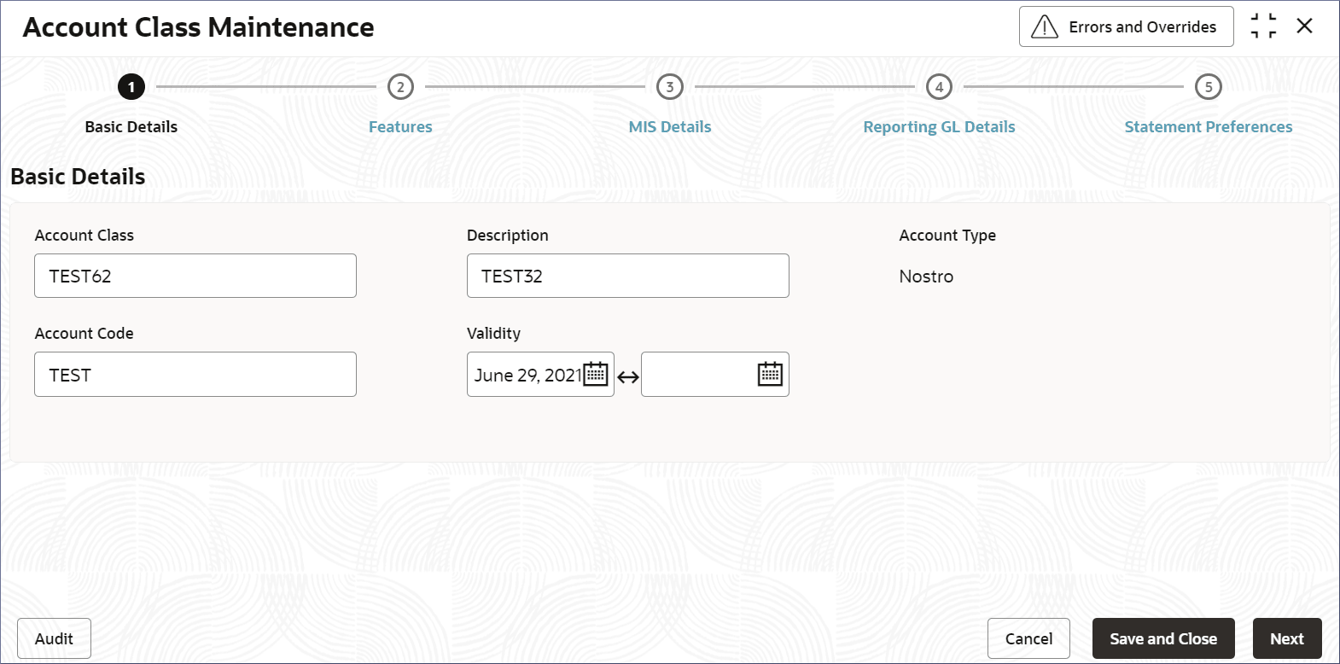Screen dimensions: 1340x664
Task: Cancel the account class maintenance
Action: tap(1028, 638)
